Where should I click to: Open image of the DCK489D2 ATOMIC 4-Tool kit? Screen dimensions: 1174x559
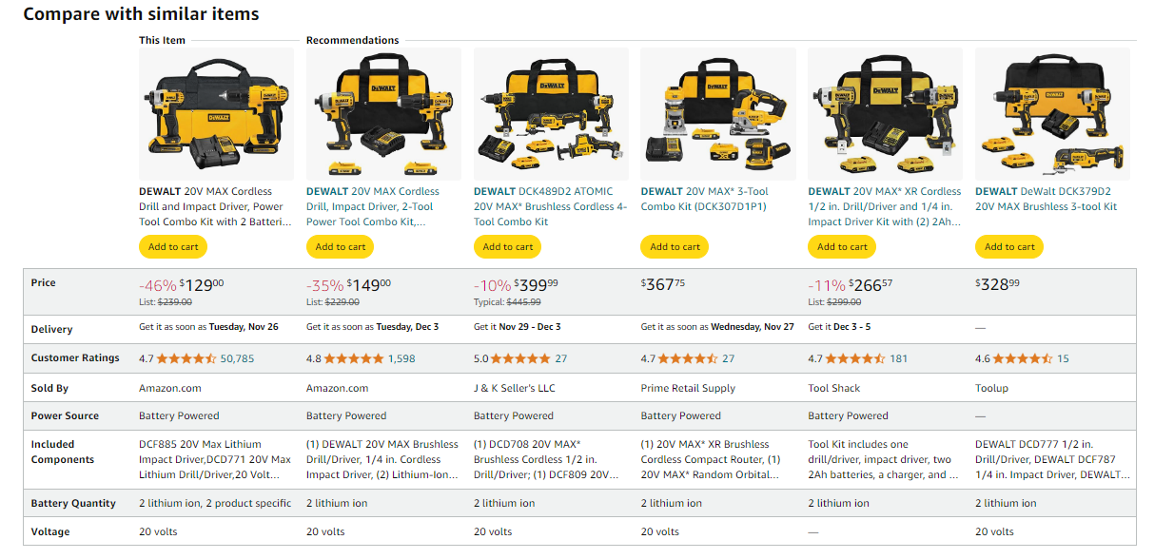pos(551,114)
